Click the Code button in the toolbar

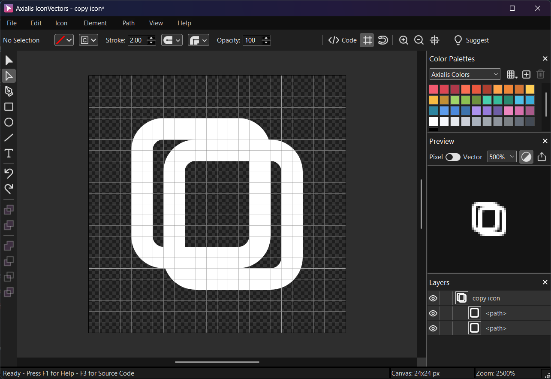pos(342,40)
